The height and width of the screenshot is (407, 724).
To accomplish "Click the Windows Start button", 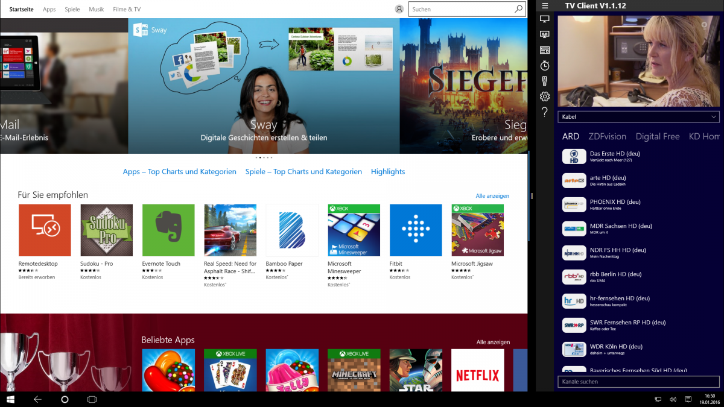I will [x=10, y=399].
